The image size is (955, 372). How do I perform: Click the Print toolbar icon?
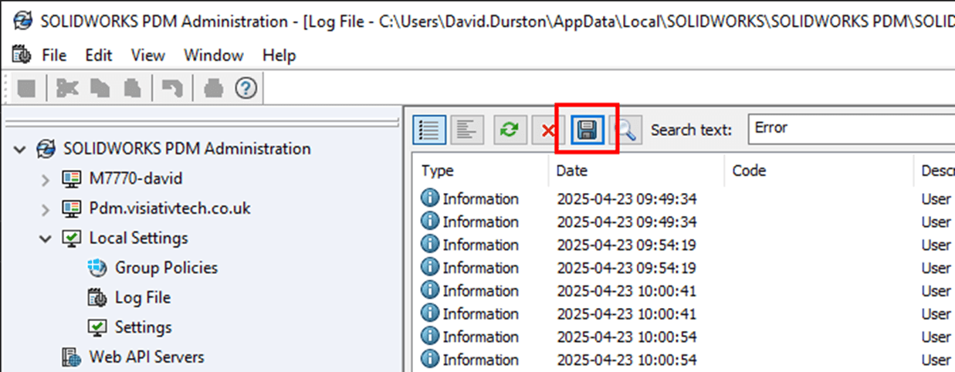click(x=213, y=90)
